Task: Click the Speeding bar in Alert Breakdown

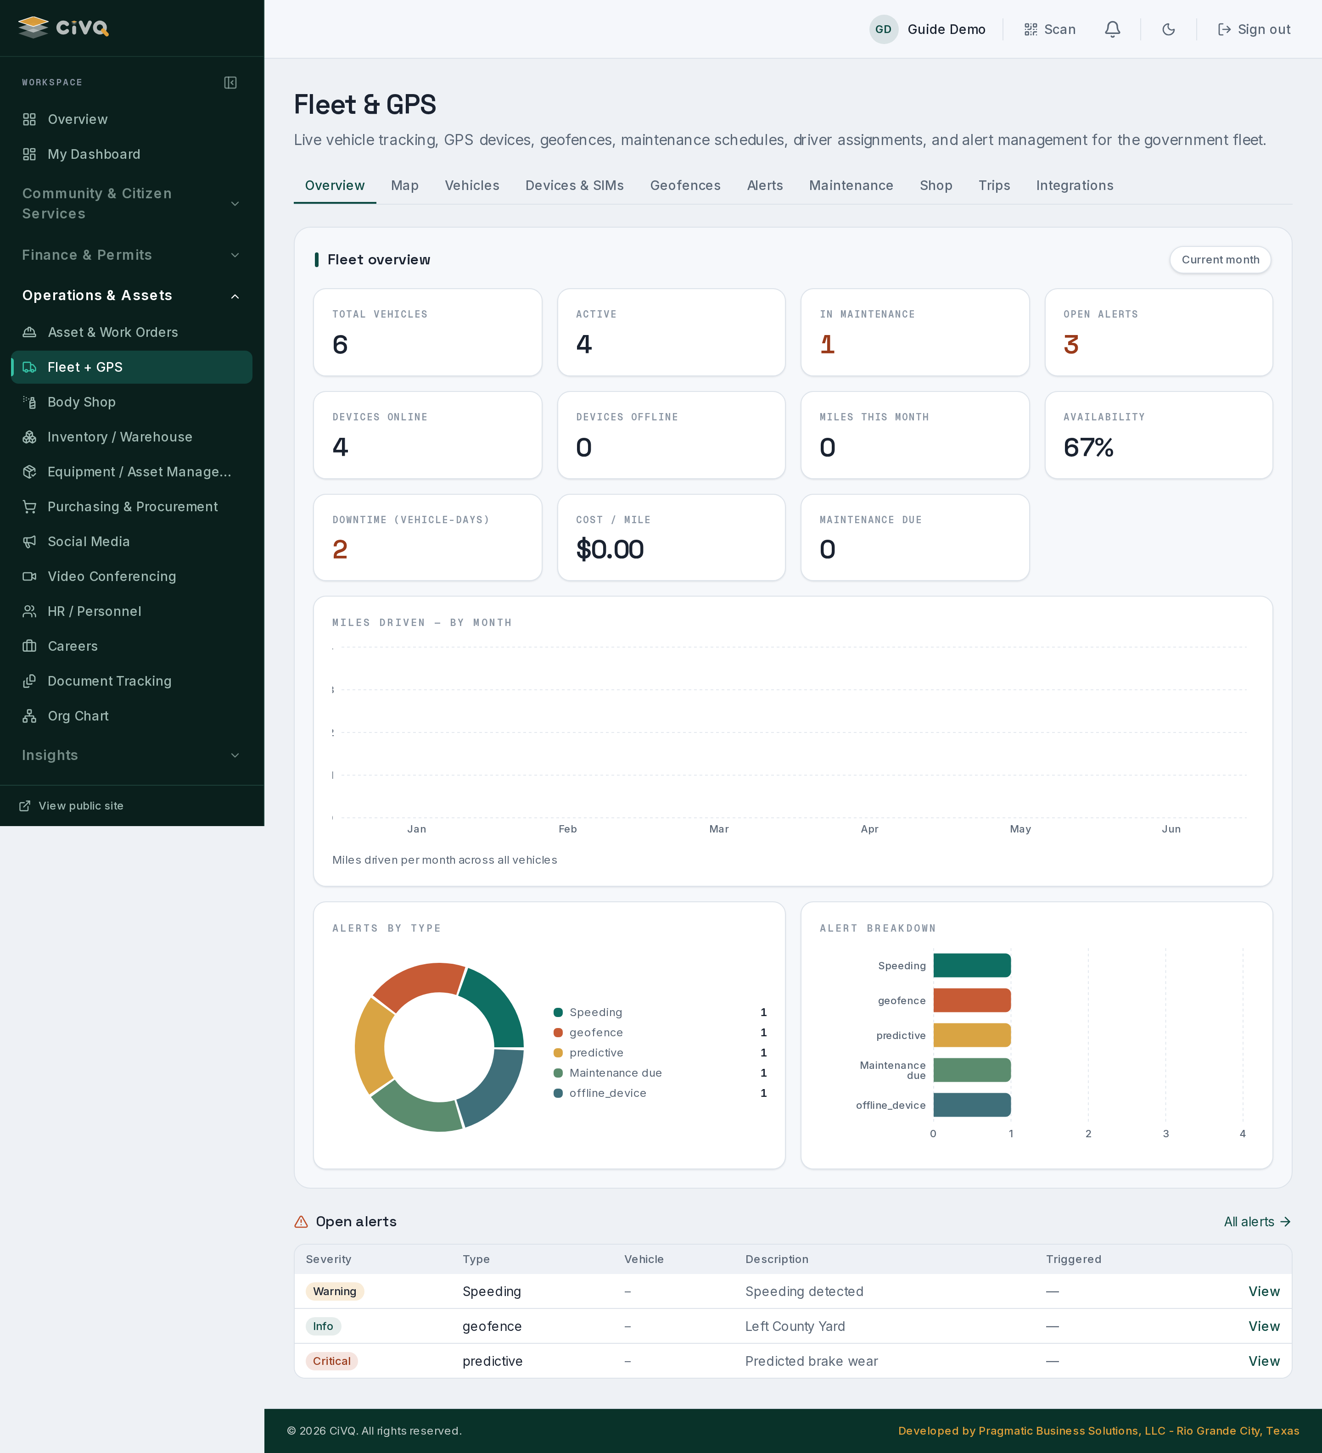Action: tap(972, 966)
